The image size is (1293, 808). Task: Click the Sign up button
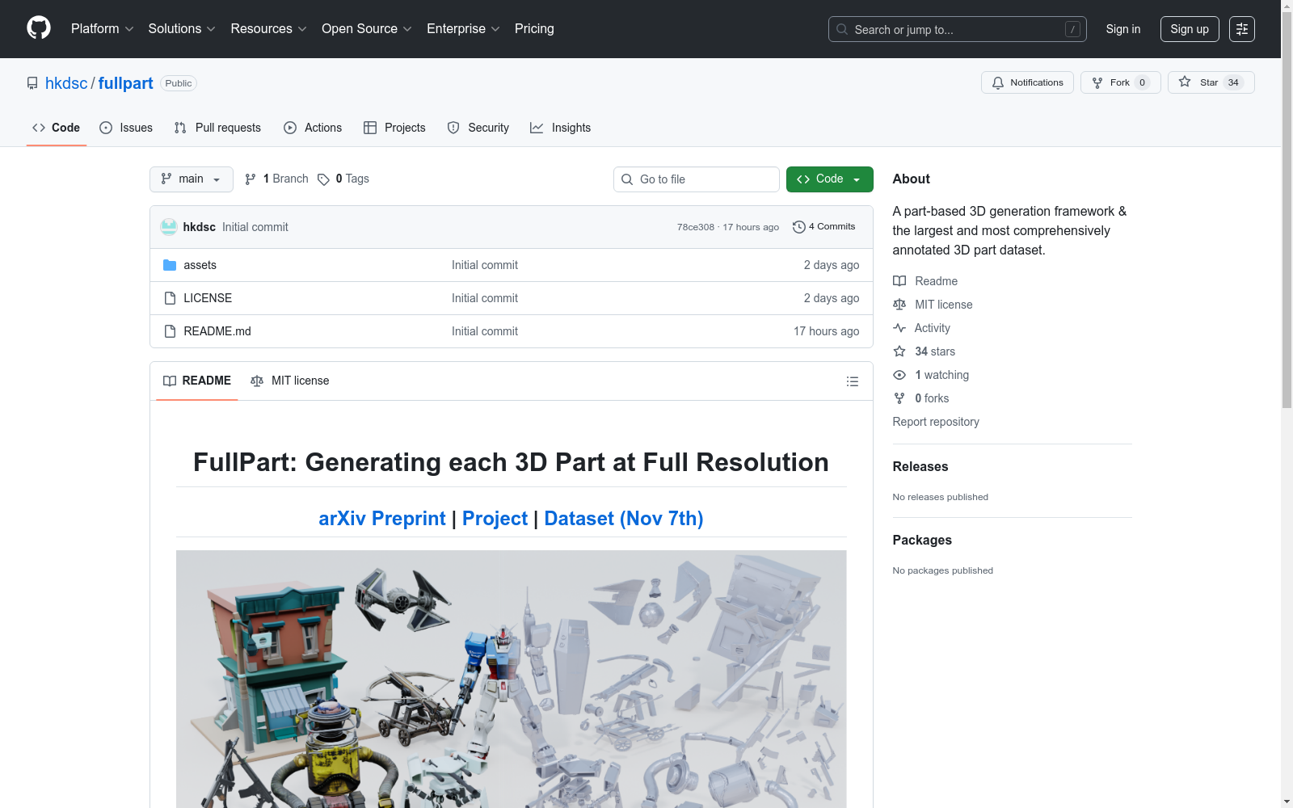coord(1190,29)
